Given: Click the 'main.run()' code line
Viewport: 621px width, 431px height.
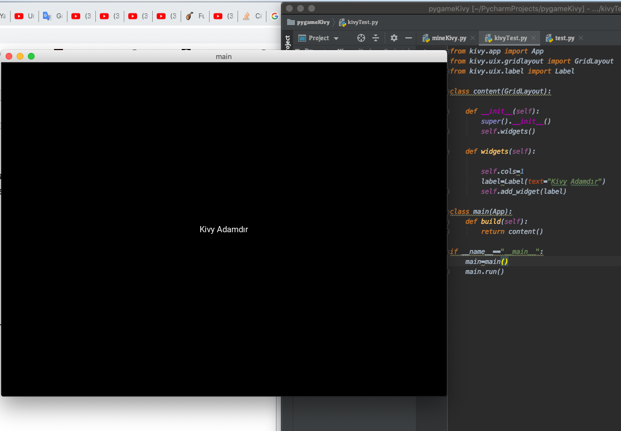Looking at the screenshot, I should pyautogui.click(x=484, y=272).
